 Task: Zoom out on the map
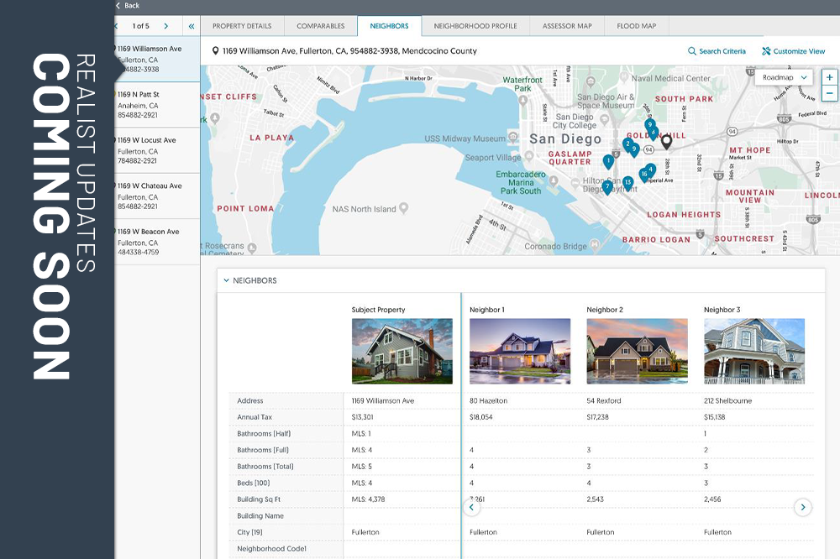click(829, 93)
